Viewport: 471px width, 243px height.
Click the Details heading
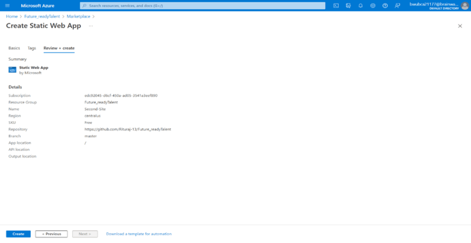pos(15,87)
